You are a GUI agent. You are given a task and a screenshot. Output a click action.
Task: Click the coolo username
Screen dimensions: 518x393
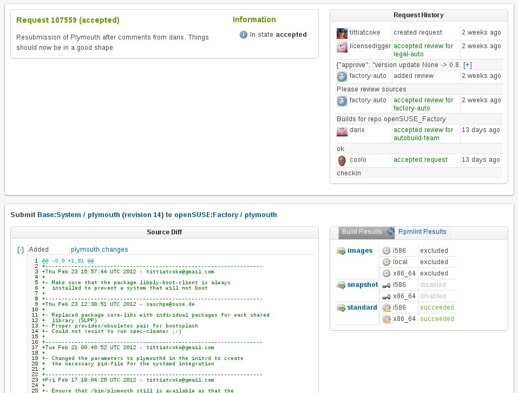[x=358, y=160]
